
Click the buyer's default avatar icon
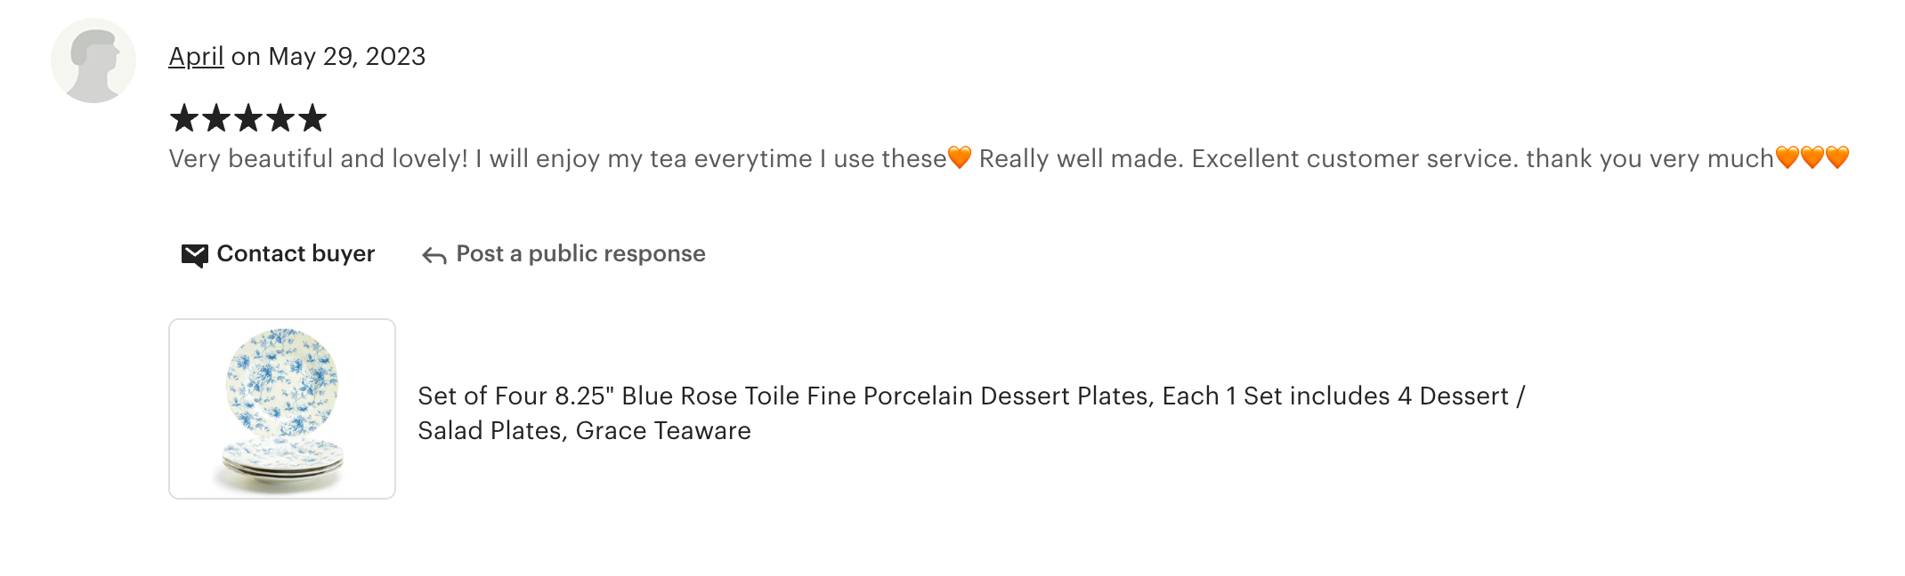coord(93,60)
